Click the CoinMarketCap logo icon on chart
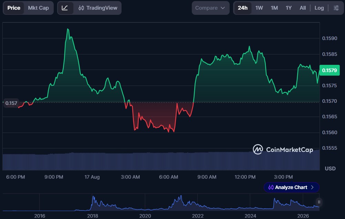345x219 pixels. click(x=258, y=150)
